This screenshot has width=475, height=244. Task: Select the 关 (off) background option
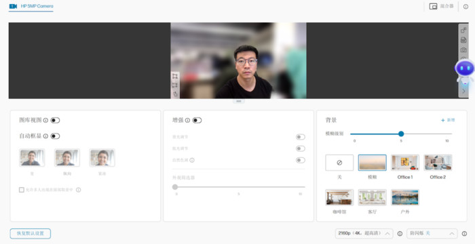[x=339, y=163]
